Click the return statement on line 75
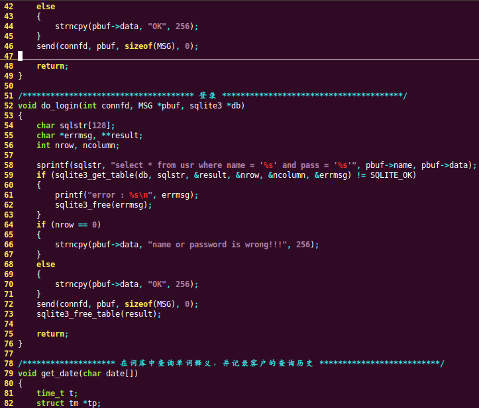479x408 pixels. click(52, 334)
